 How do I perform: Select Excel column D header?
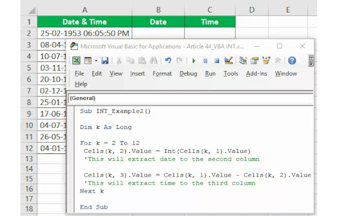pyautogui.click(x=252, y=10)
